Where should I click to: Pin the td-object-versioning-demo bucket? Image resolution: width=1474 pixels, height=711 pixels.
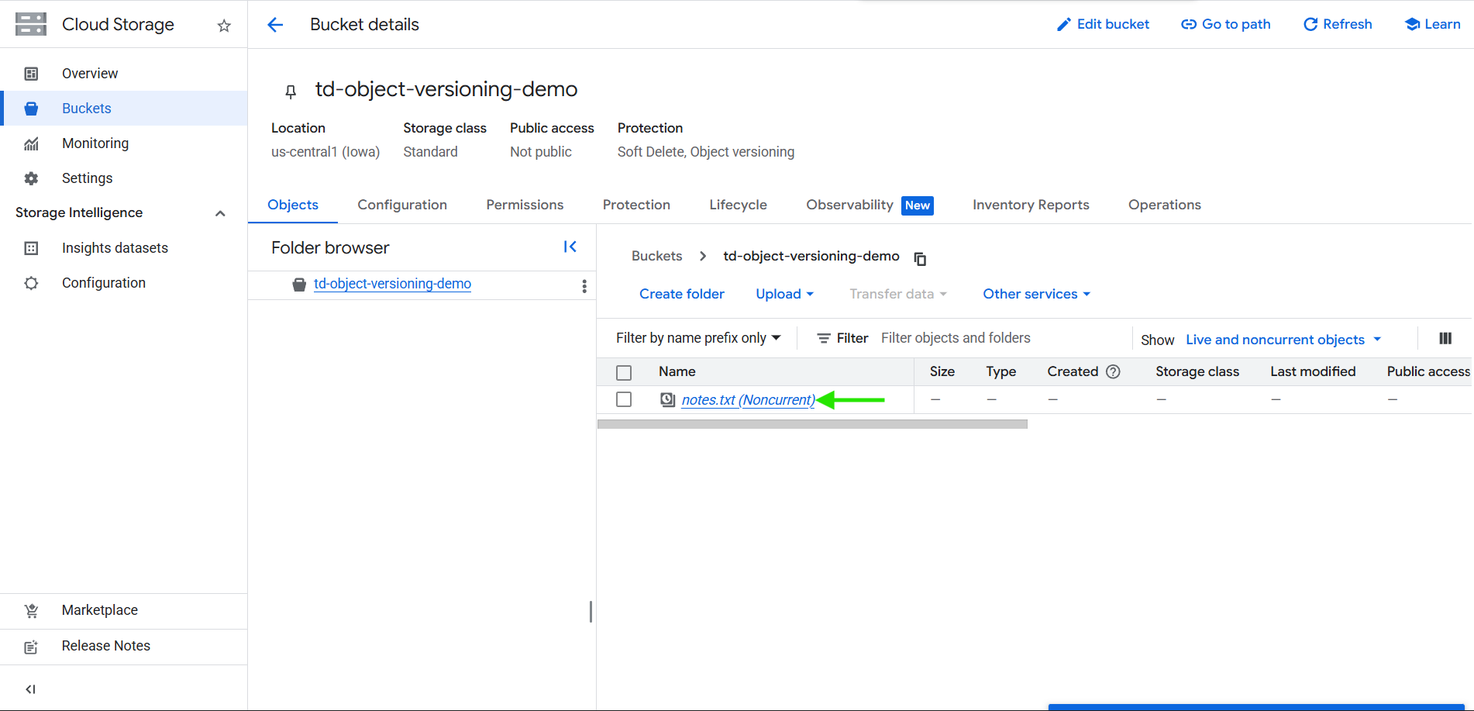291,91
